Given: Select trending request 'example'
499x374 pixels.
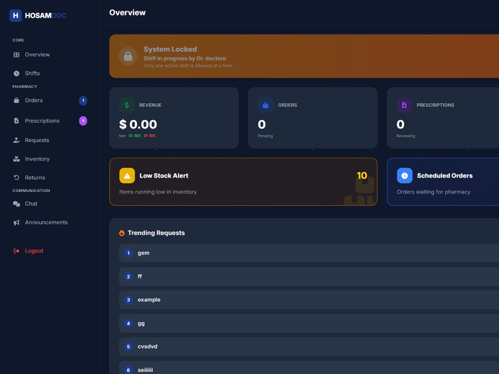Looking at the screenshot, I should tap(309, 300).
